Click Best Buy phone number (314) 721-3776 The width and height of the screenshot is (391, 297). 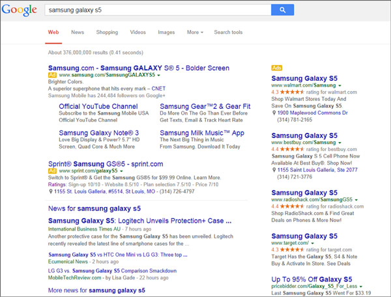click(295, 177)
